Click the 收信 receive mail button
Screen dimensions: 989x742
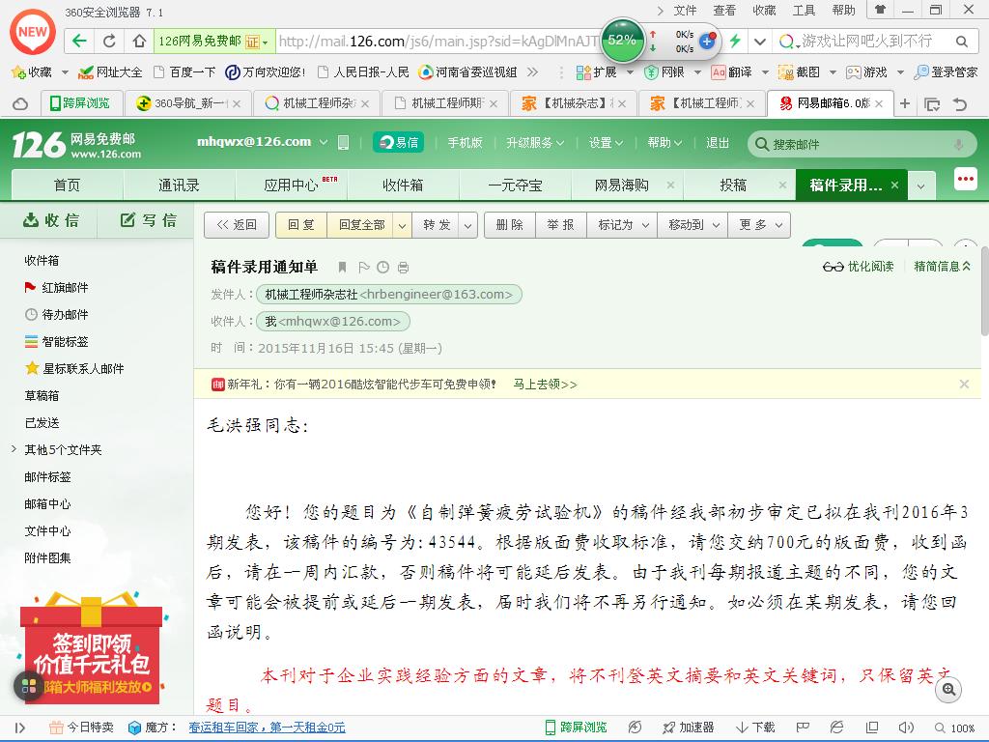pyautogui.click(x=51, y=220)
